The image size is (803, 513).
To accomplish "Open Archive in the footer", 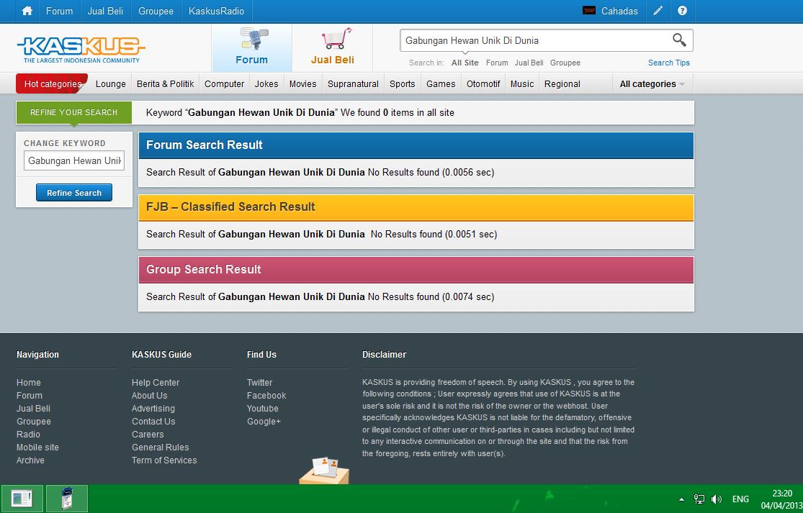I will click(x=30, y=460).
